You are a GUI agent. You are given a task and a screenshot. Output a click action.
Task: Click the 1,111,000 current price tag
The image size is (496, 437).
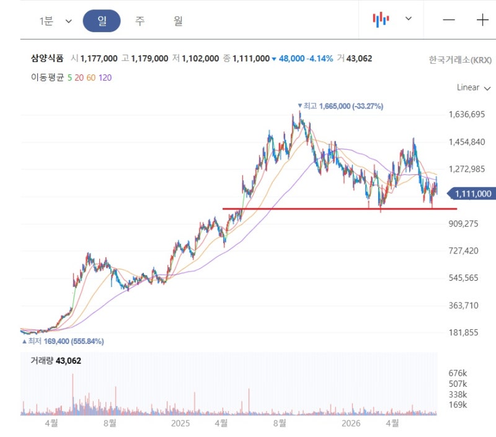click(471, 194)
